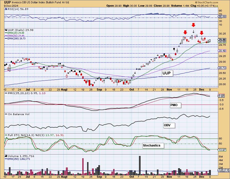Click the EMA(50) 29.49 legend text
This screenshot has height=179, width=230.
coord(16,36)
